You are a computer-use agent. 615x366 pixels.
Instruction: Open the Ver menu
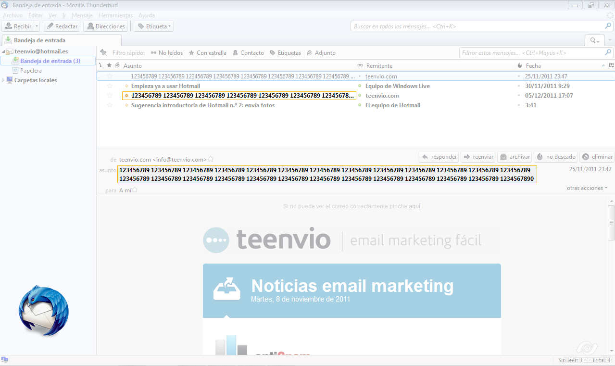pos(52,15)
